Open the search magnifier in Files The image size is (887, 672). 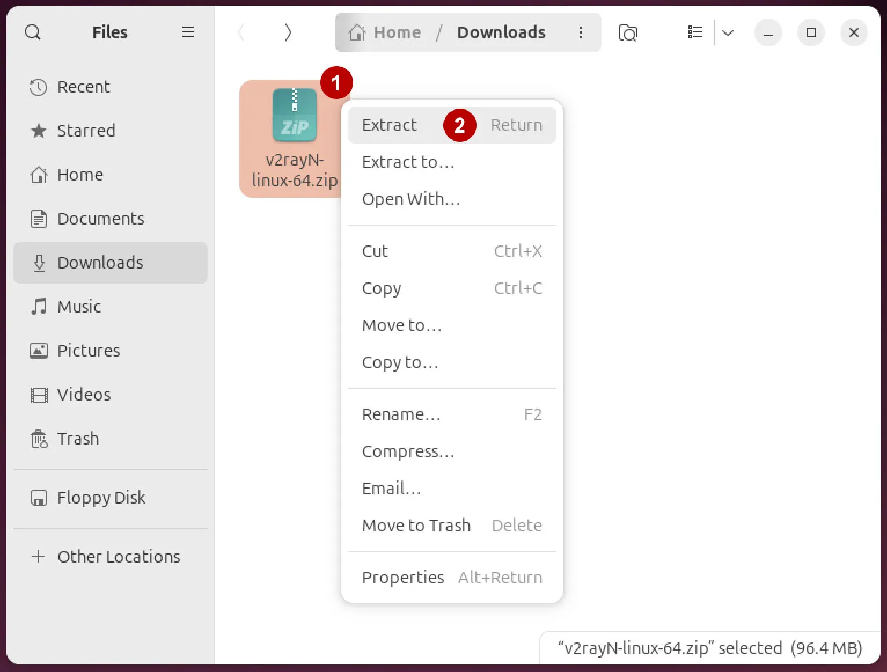point(33,32)
